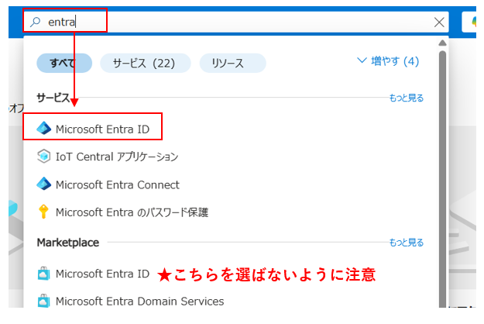Screen dimensions: 484x324
Task: Click the Microsoft Entra Connect icon
Action: point(44,184)
